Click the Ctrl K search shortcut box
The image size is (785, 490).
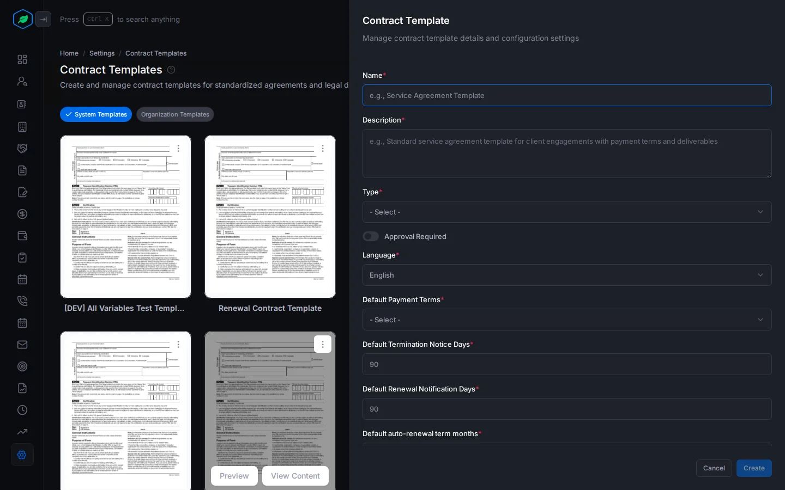click(x=98, y=19)
